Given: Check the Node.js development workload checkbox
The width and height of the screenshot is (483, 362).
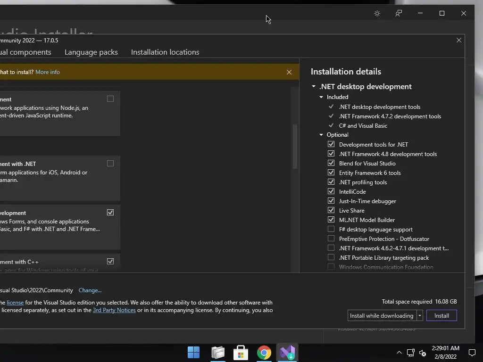Looking at the screenshot, I should click(x=110, y=99).
